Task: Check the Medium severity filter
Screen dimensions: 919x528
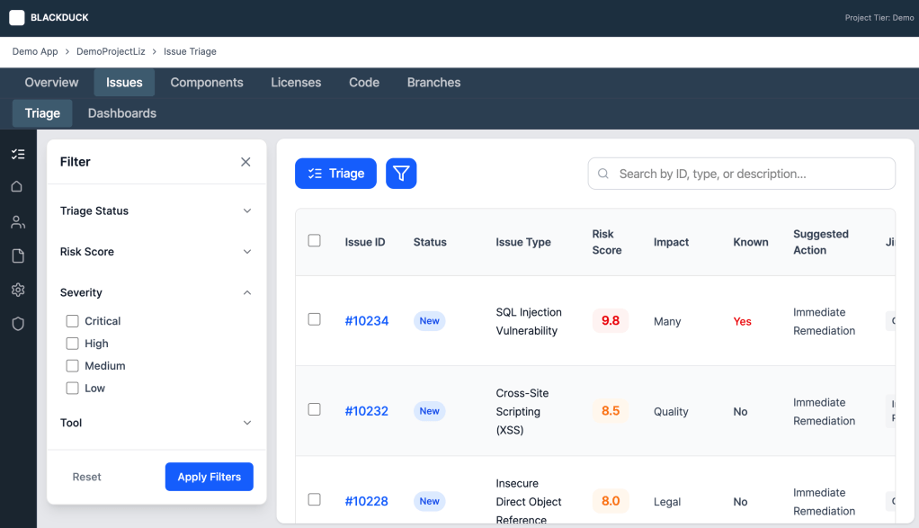Action: [73, 366]
